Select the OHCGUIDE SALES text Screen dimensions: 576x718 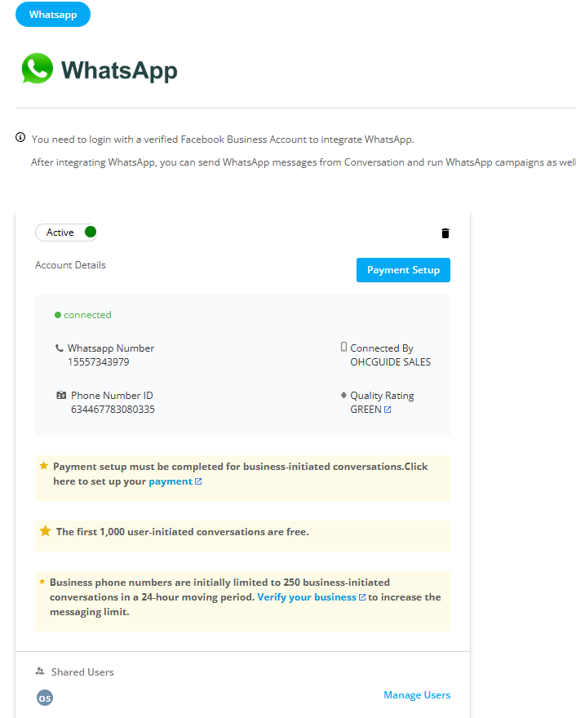[391, 361]
